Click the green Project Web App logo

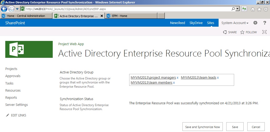click(29, 49)
